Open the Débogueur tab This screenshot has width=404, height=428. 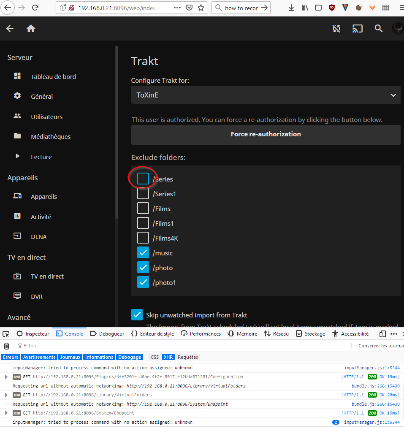(x=107, y=333)
